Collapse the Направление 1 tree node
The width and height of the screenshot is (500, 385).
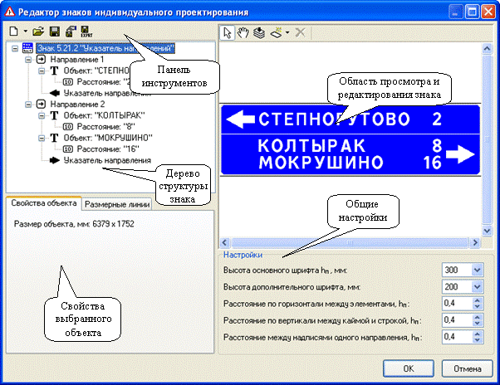pyautogui.click(x=29, y=61)
